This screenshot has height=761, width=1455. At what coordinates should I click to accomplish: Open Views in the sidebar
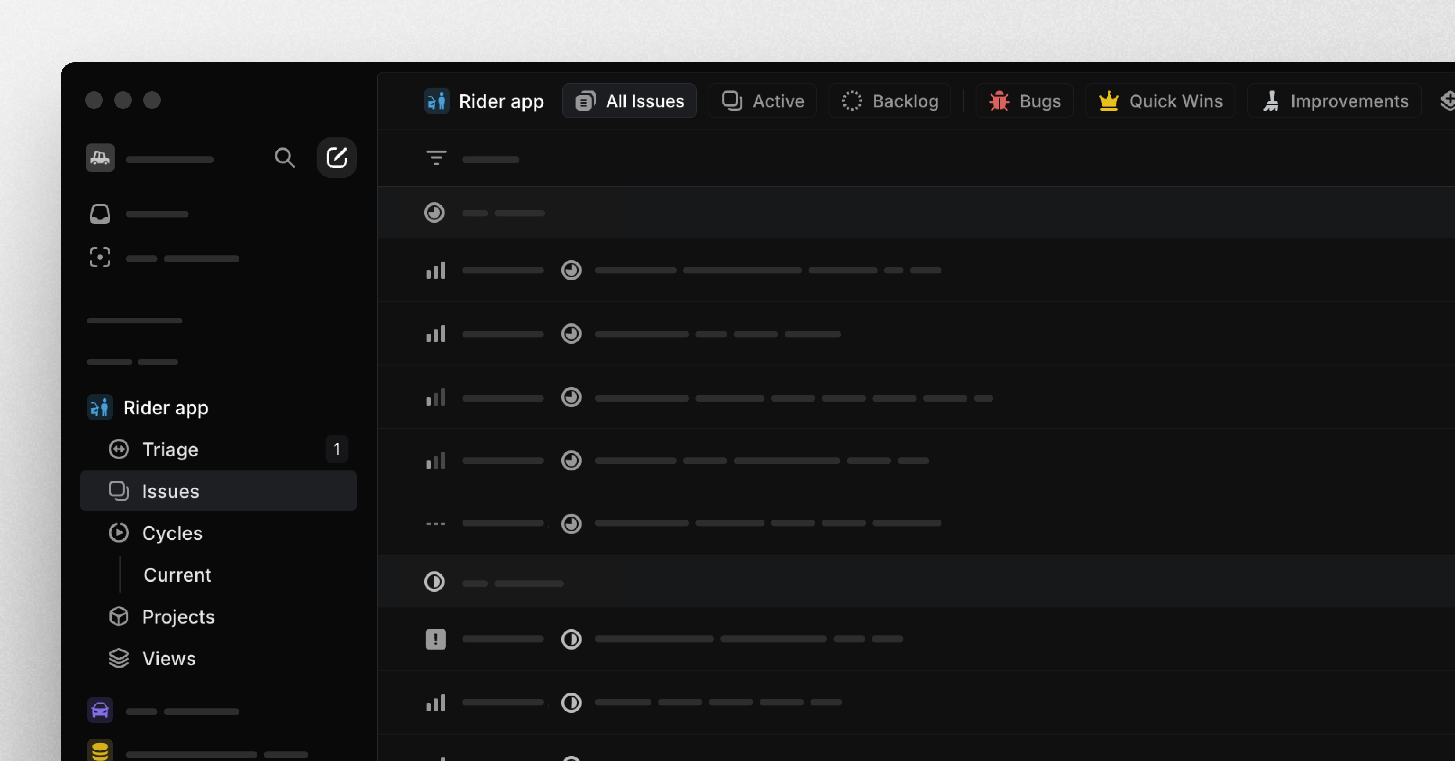click(218, 658)
